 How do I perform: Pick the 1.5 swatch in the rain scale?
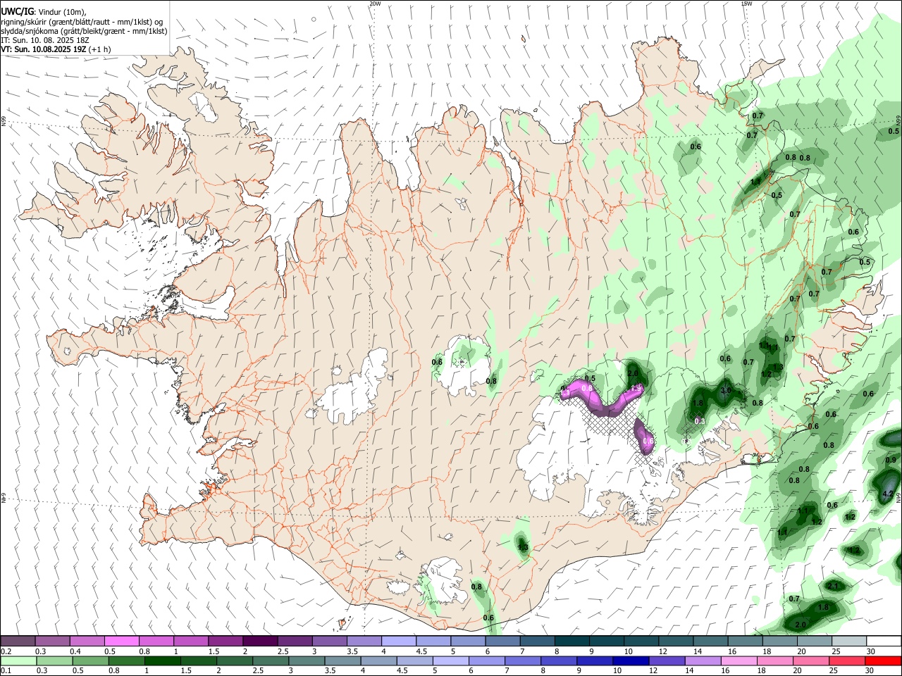point(197,661)
